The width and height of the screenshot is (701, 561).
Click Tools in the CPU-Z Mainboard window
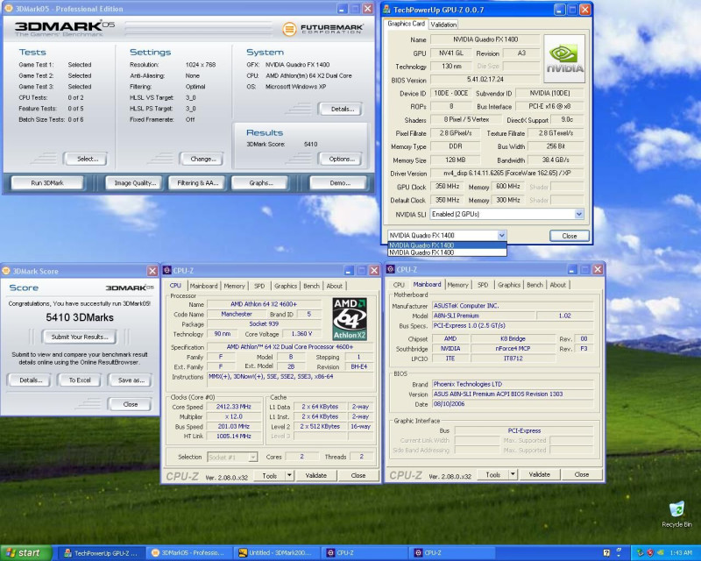click(x=492, y=474)
